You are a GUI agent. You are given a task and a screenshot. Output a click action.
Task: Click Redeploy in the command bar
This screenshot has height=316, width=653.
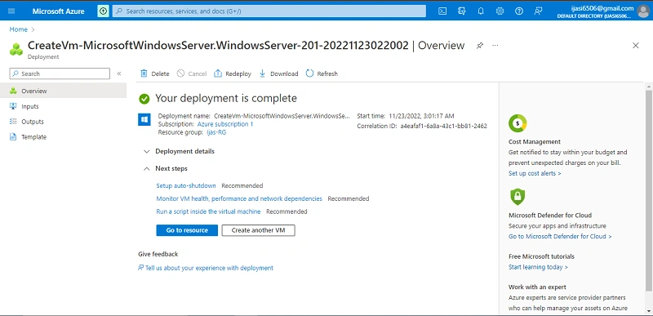(x=233, y=73)
